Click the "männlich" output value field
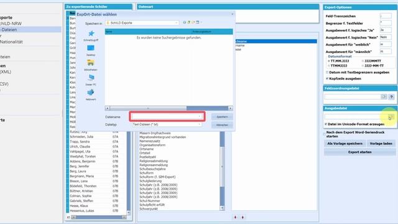The image size is (398, 224). click(386, 51)
